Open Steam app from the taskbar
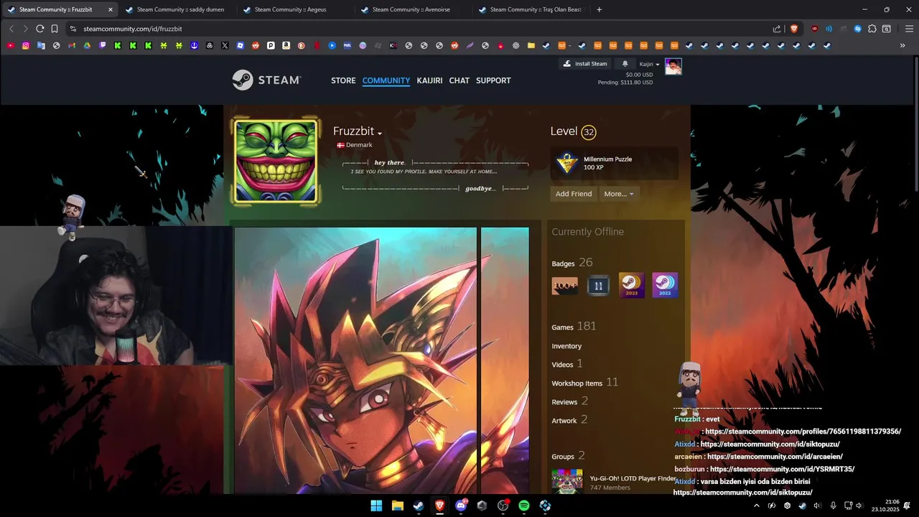This screenshot has height=517, width=919. point(419,506)
